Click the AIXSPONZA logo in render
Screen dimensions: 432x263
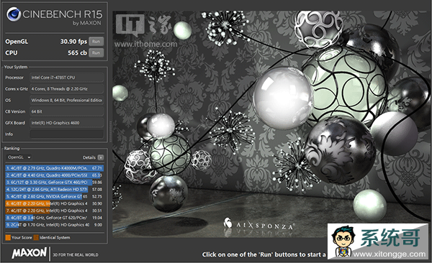(259, 224)
